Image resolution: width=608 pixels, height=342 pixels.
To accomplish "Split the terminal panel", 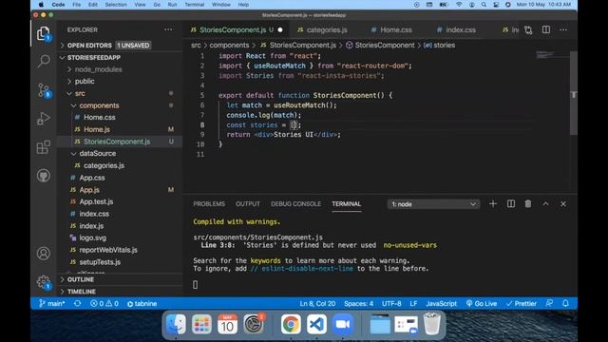I will (511, 204).
